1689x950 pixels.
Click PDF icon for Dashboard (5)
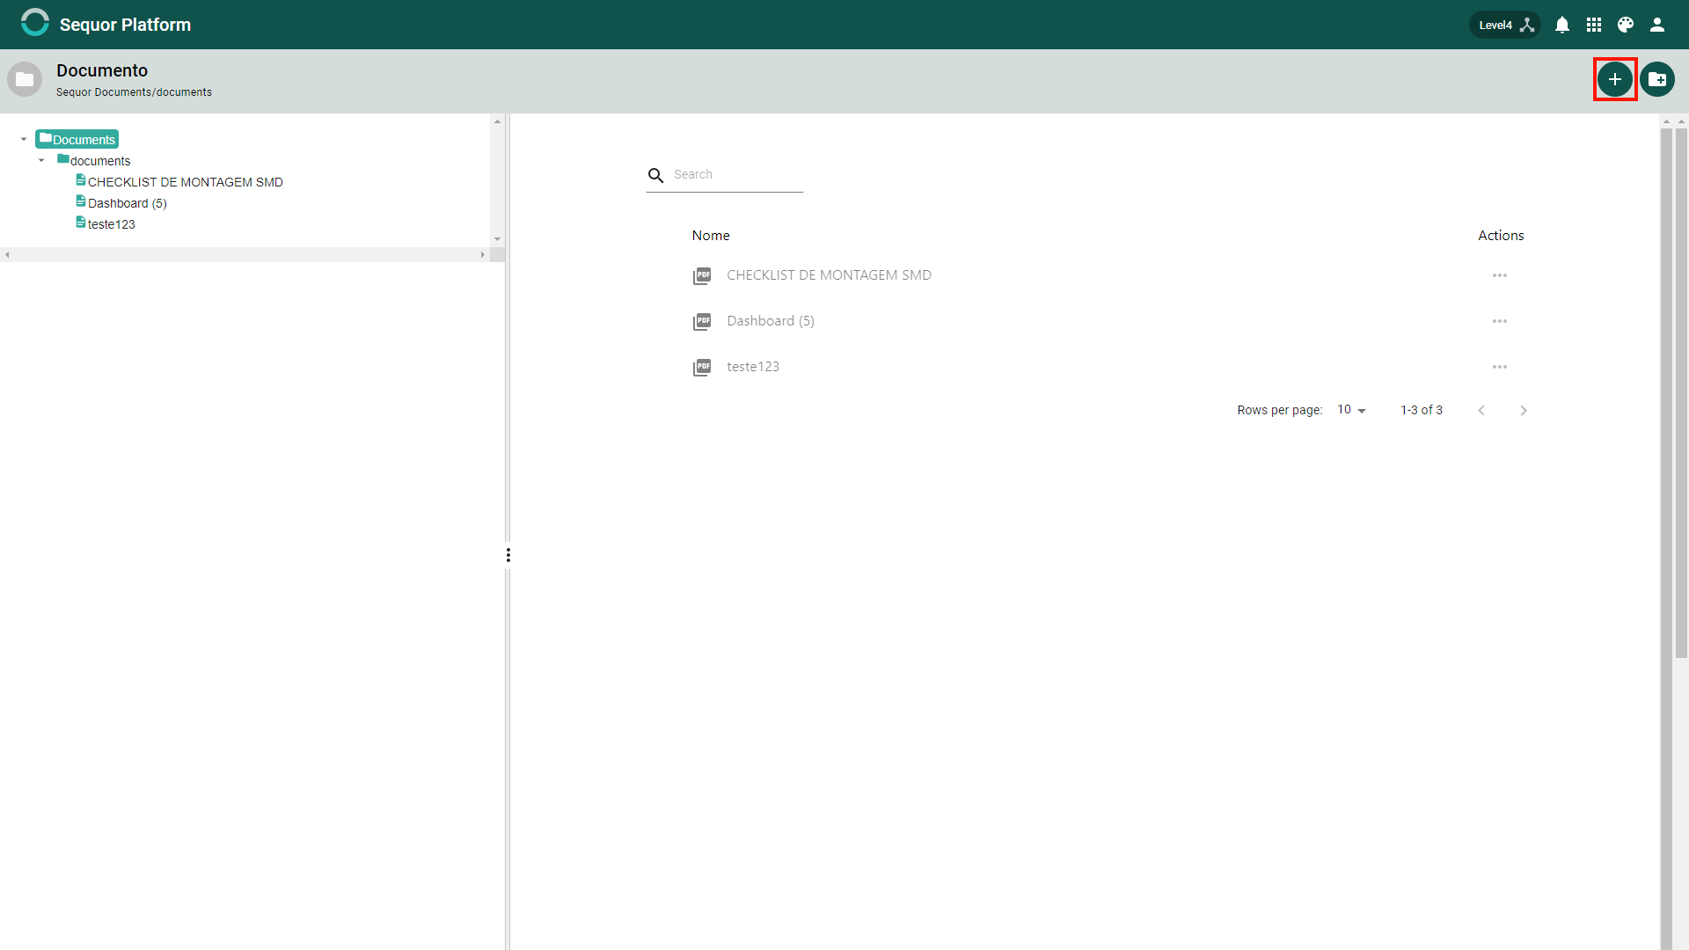tap(702, 322)
